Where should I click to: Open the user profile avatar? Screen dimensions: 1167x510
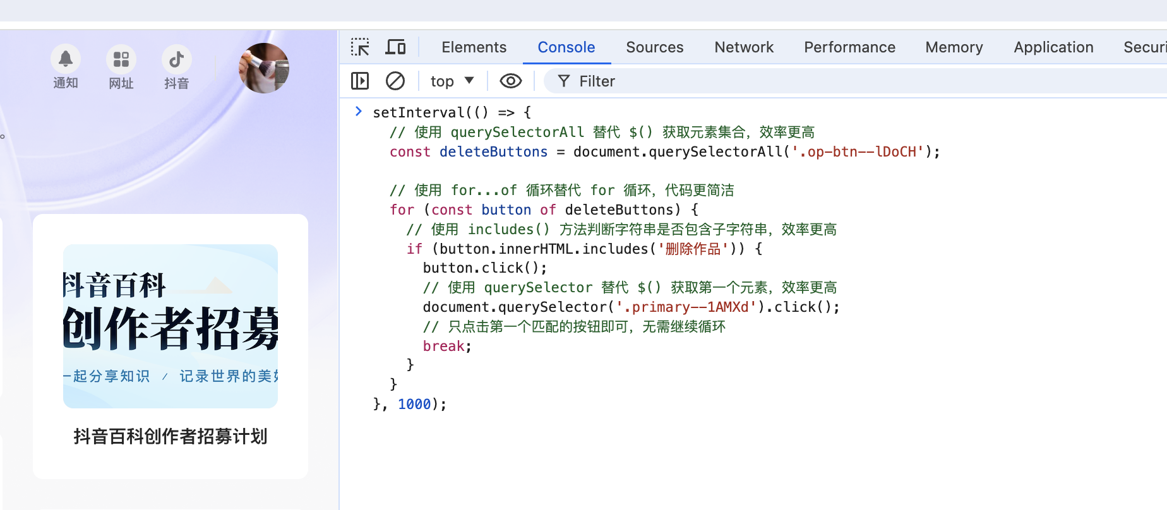coord(264,68)
